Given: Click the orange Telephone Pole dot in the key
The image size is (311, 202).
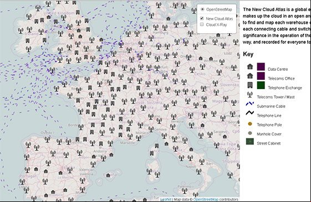Looking at the screenshot, I should 250,124.
